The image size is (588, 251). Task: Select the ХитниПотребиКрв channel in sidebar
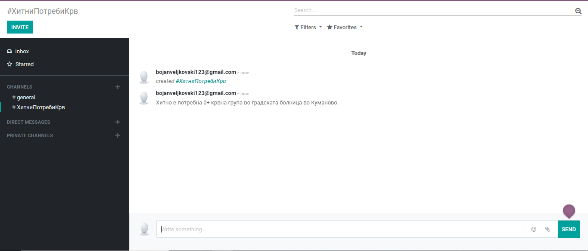40,107
